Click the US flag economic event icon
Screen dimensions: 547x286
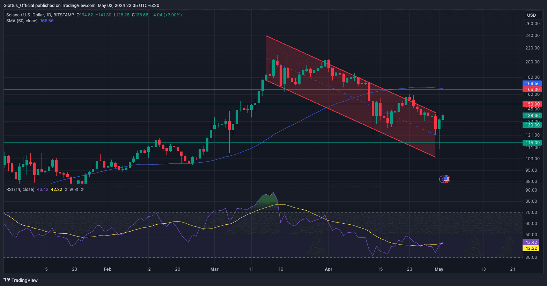tap(446, 179)
